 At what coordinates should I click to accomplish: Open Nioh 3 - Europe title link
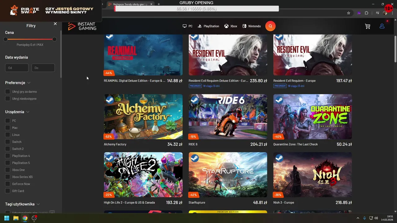pos(284,203)
